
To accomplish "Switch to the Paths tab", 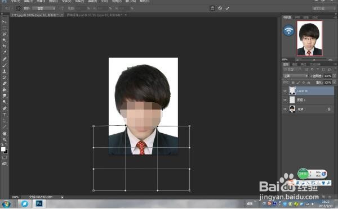I will (x=303, y=64).
